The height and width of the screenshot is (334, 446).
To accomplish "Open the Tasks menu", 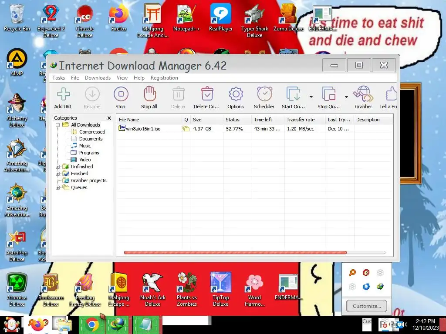I will 59,78.
